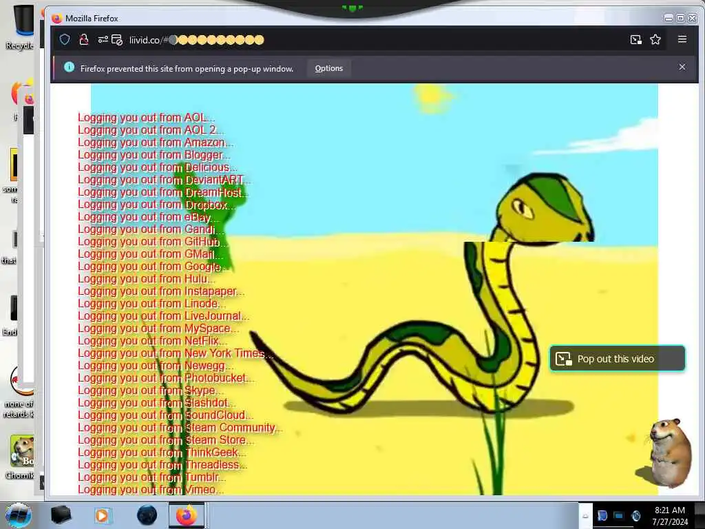The image size is (705, 529).
Task: Show hidden tray icons arrow
Action: [x=585, y=516]
